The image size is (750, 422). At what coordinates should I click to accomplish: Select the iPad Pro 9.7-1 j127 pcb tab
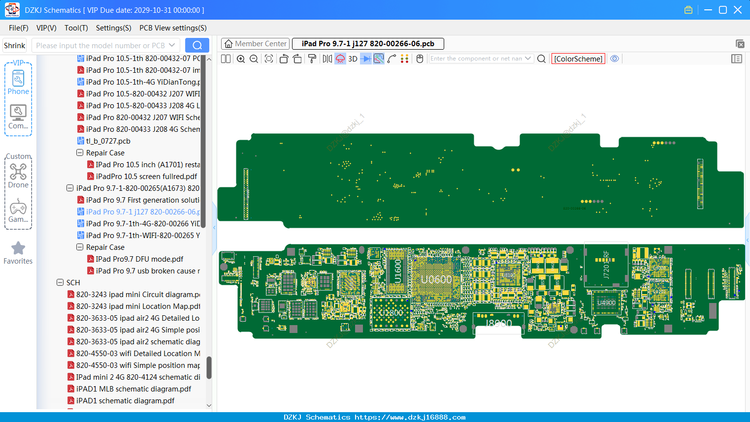pyautogui.click(x=368, y=44)
